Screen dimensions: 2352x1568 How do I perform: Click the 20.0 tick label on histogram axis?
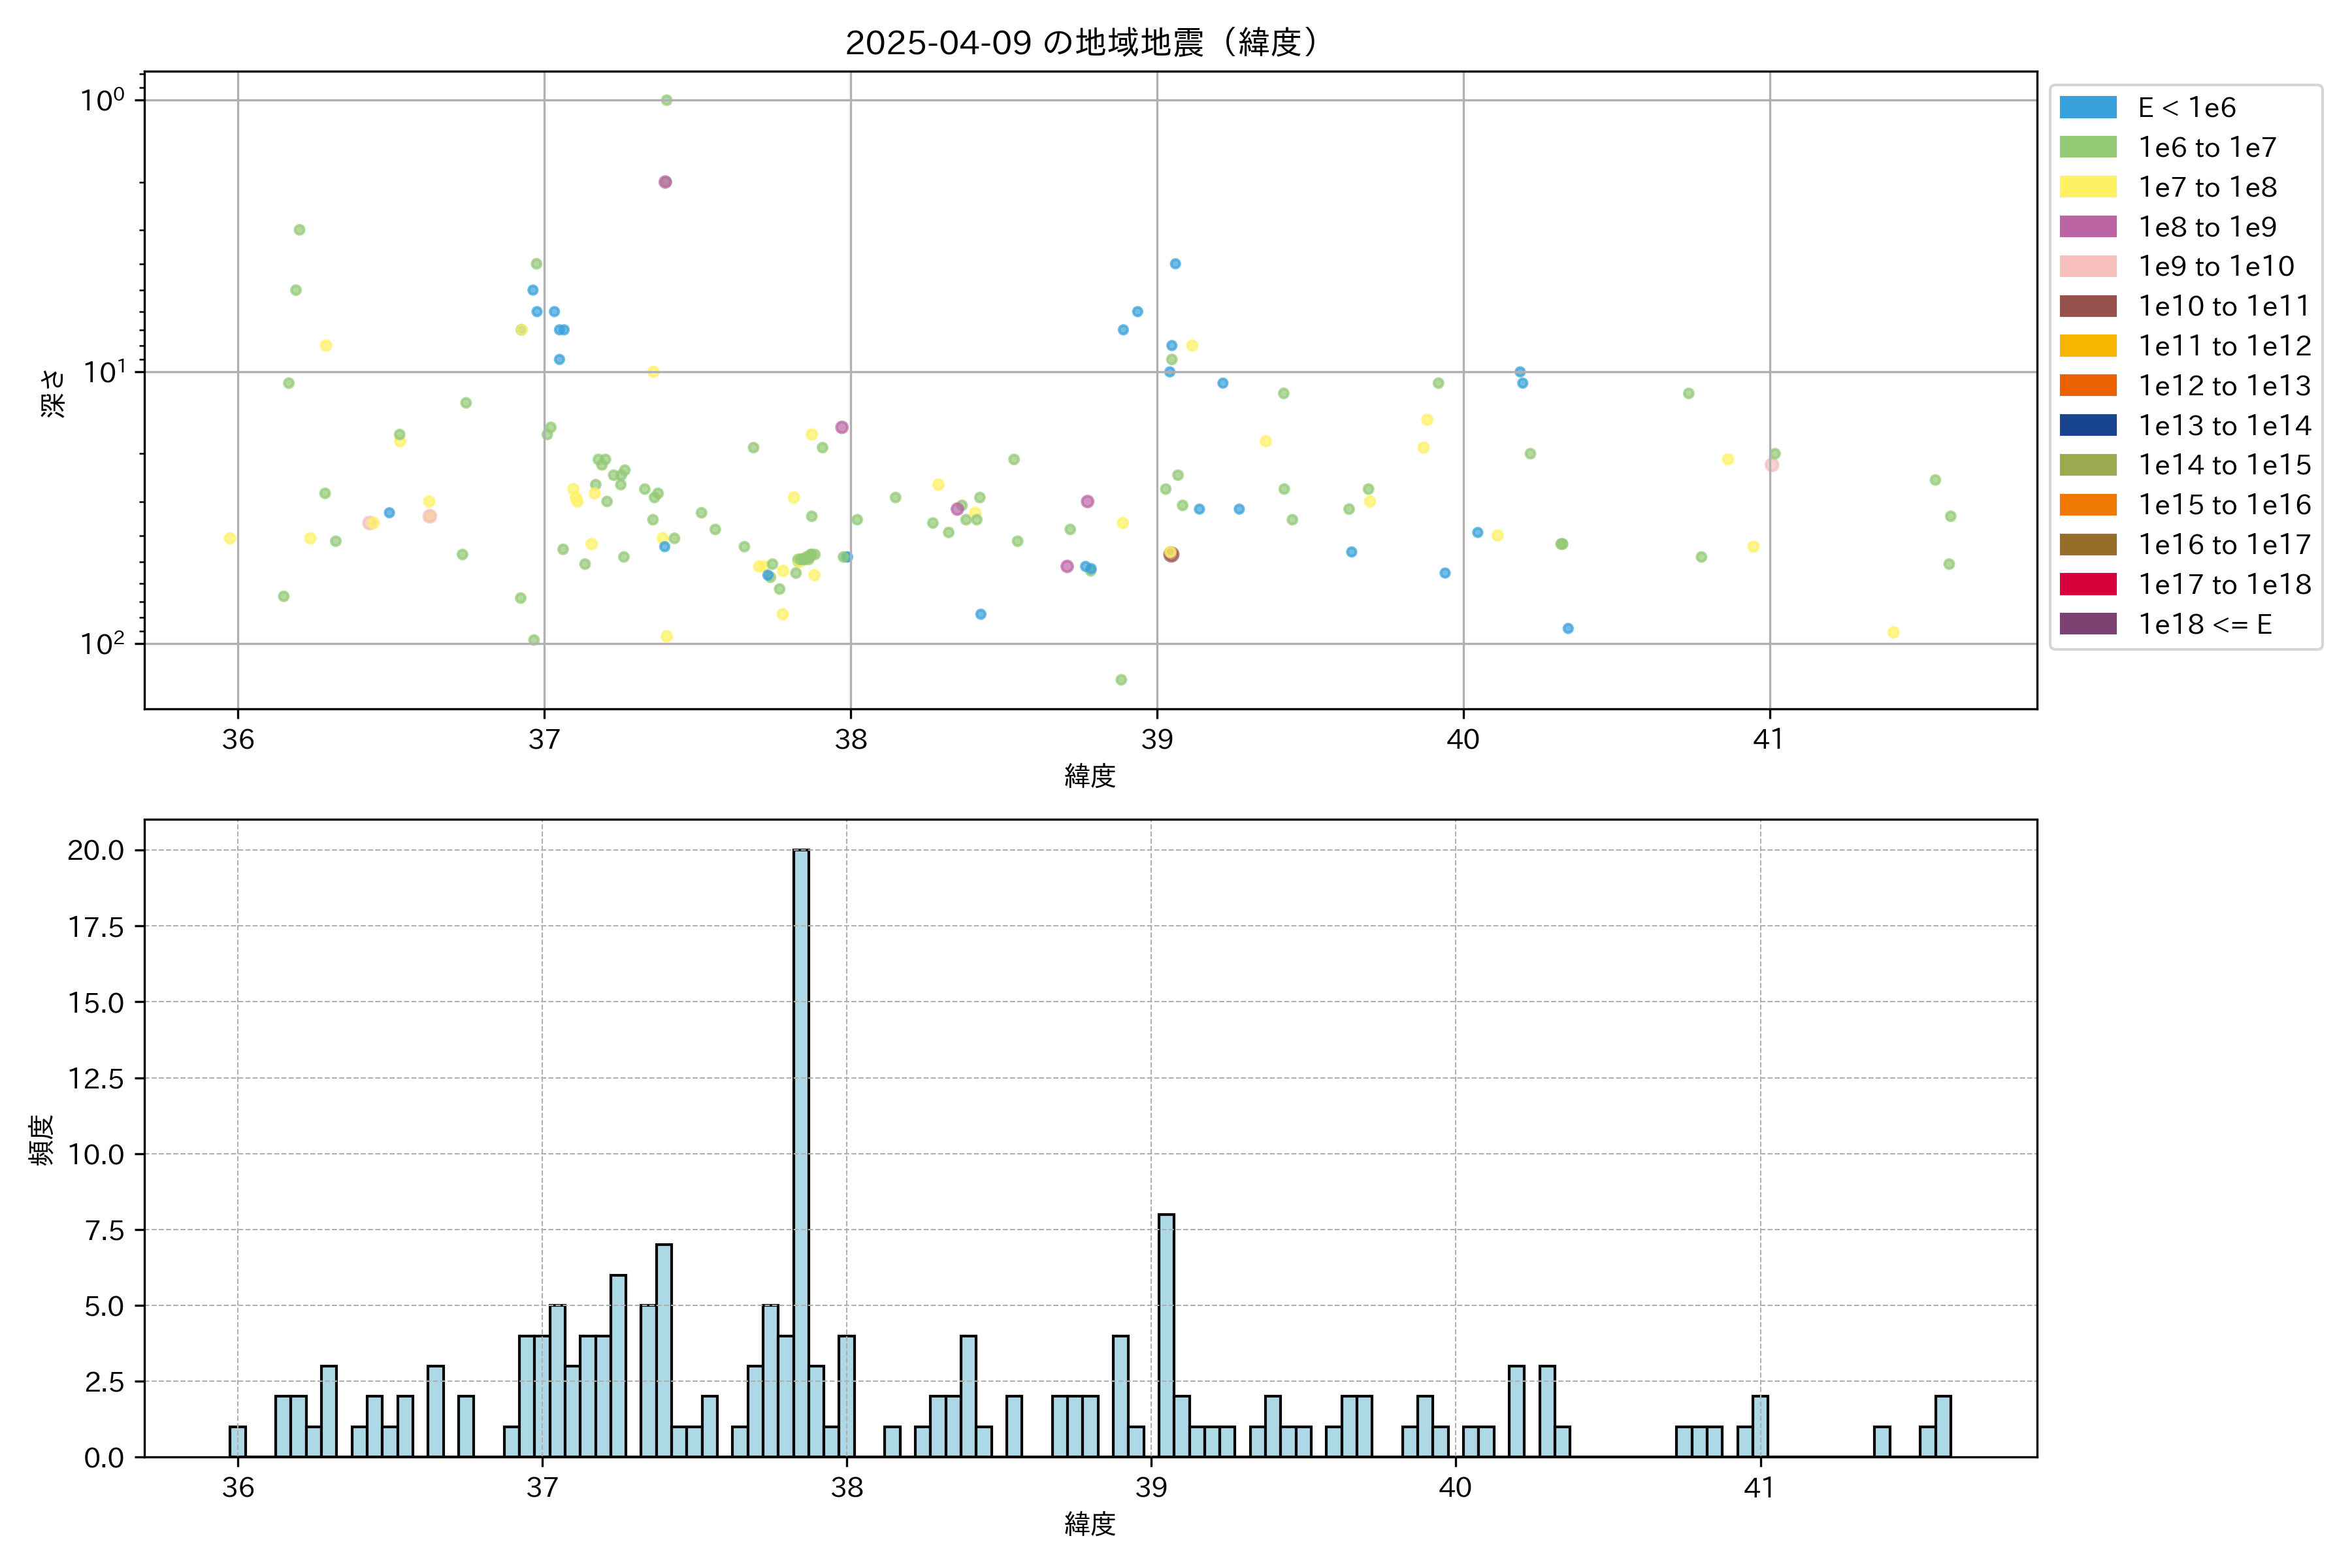[x=96, y=850]
